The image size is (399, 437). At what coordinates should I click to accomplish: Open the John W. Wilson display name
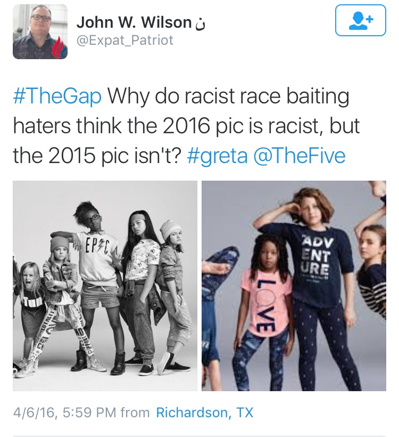click(x=134, y=22)
